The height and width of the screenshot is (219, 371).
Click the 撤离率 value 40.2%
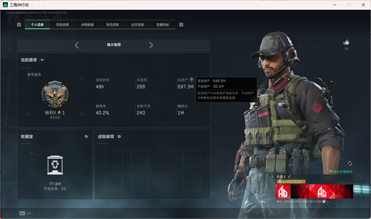pyautogui.click(x=102, y=113)
